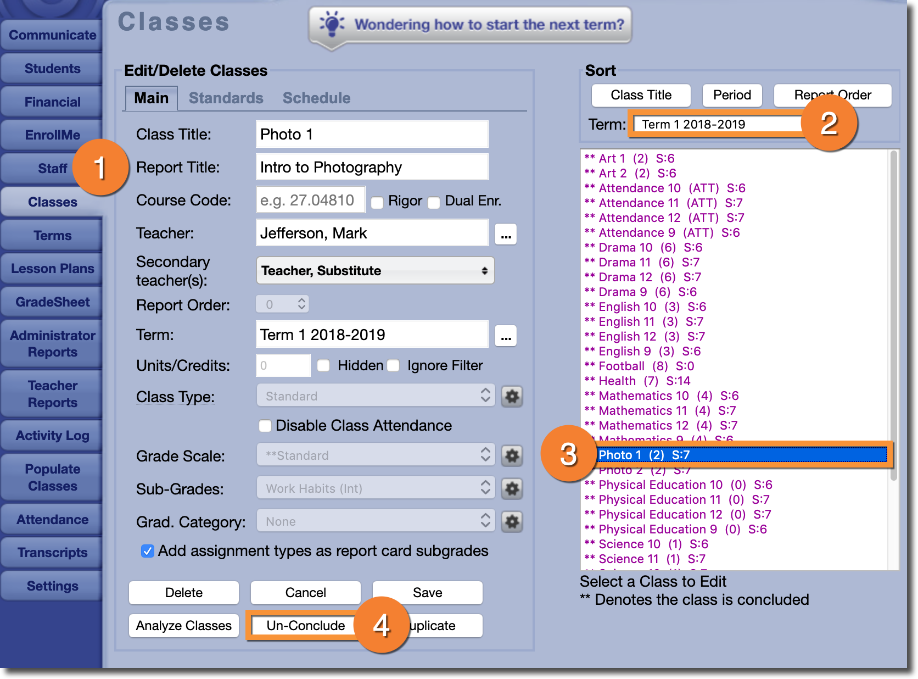The width and height of the screenshot is (918, 679).
Task: Open the Secondary teacher(s) dropdown
Action: (x=375, y=271)
